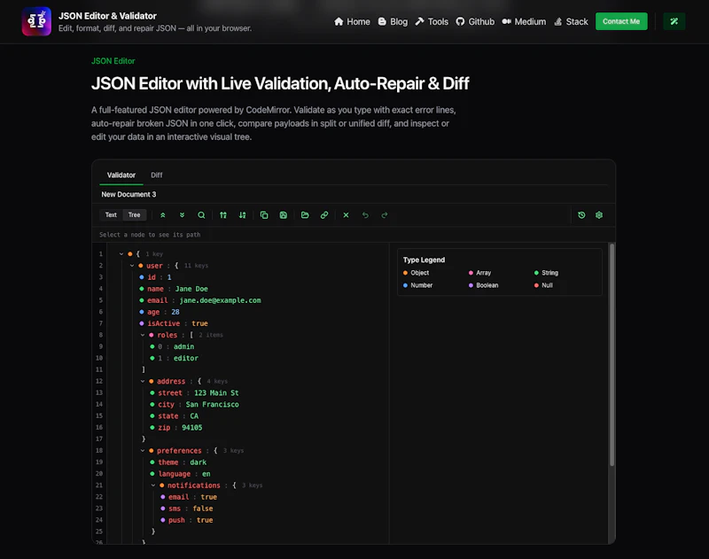Click the JSON Editor logo icon
Screen dimensions: 709x559
click(x=36, y=21)
